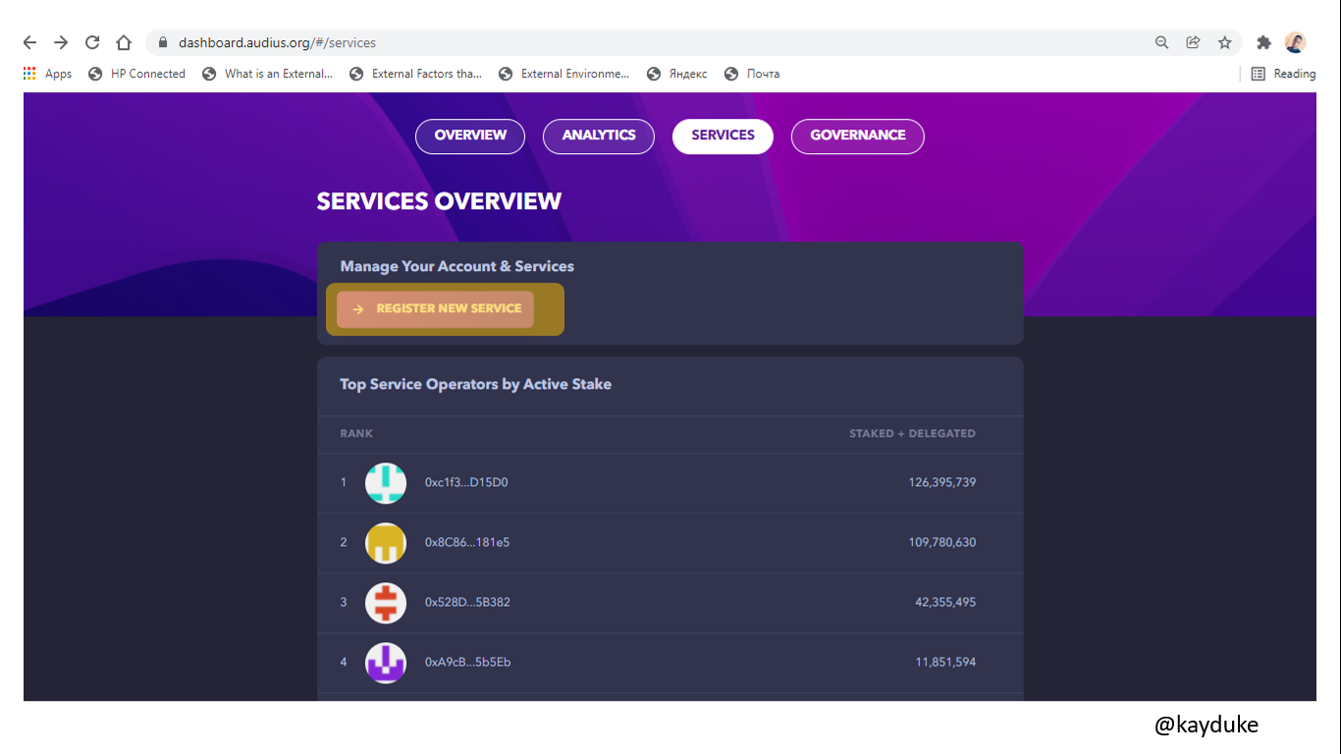The image size is (1341, 754).
Task: Open the 'External Factors tha...' bookmark
Action: [416, 74]
